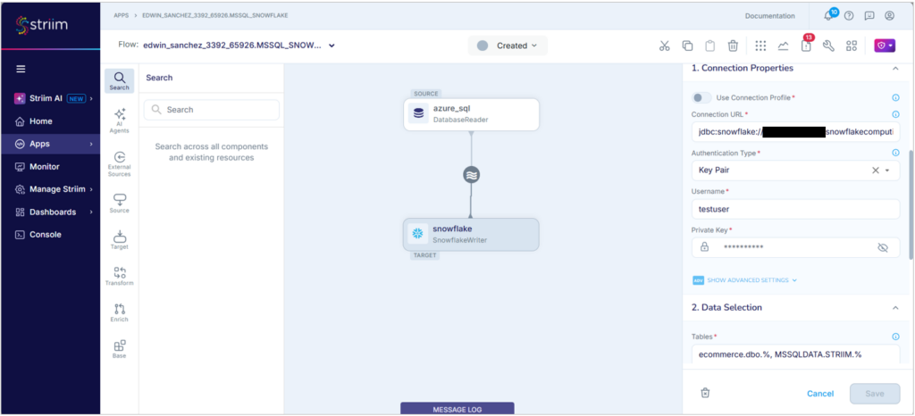915x416 pixels.
Task: Click the Save button
Action: click(x=874, y=394)
